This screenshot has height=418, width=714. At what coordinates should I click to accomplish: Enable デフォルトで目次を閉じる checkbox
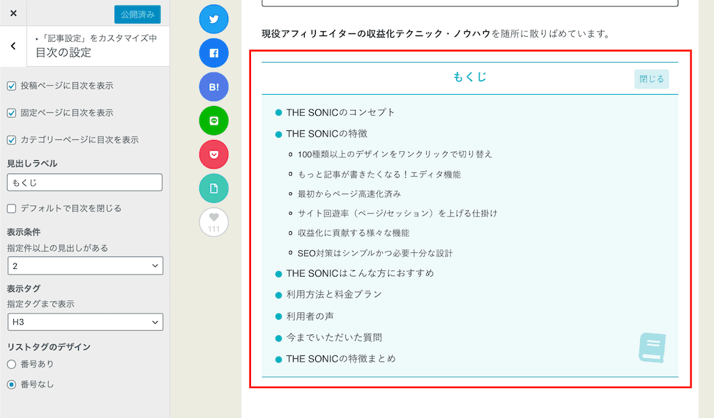[x=11, y=208]
